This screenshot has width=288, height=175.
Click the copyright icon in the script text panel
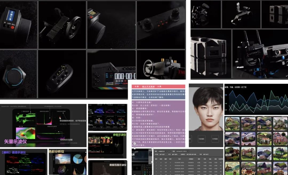coord(134,144)
